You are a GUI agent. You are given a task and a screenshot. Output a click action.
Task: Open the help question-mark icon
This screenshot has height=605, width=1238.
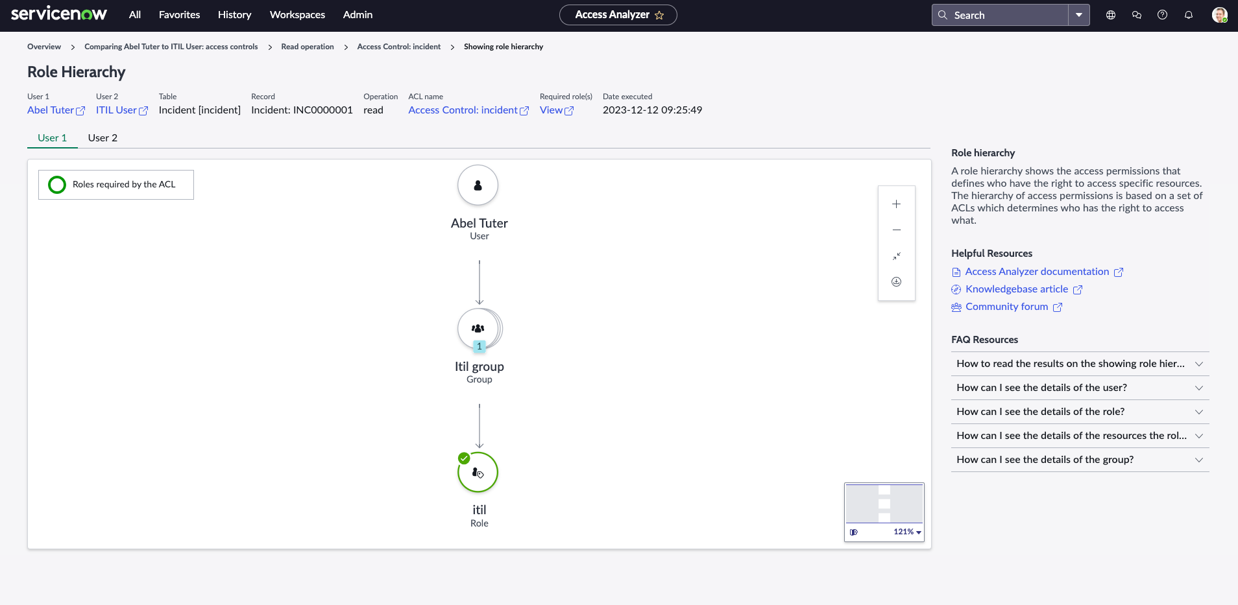1162,15
